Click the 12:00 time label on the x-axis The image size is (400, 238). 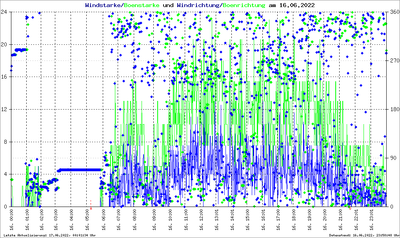(x=201, y=221)
